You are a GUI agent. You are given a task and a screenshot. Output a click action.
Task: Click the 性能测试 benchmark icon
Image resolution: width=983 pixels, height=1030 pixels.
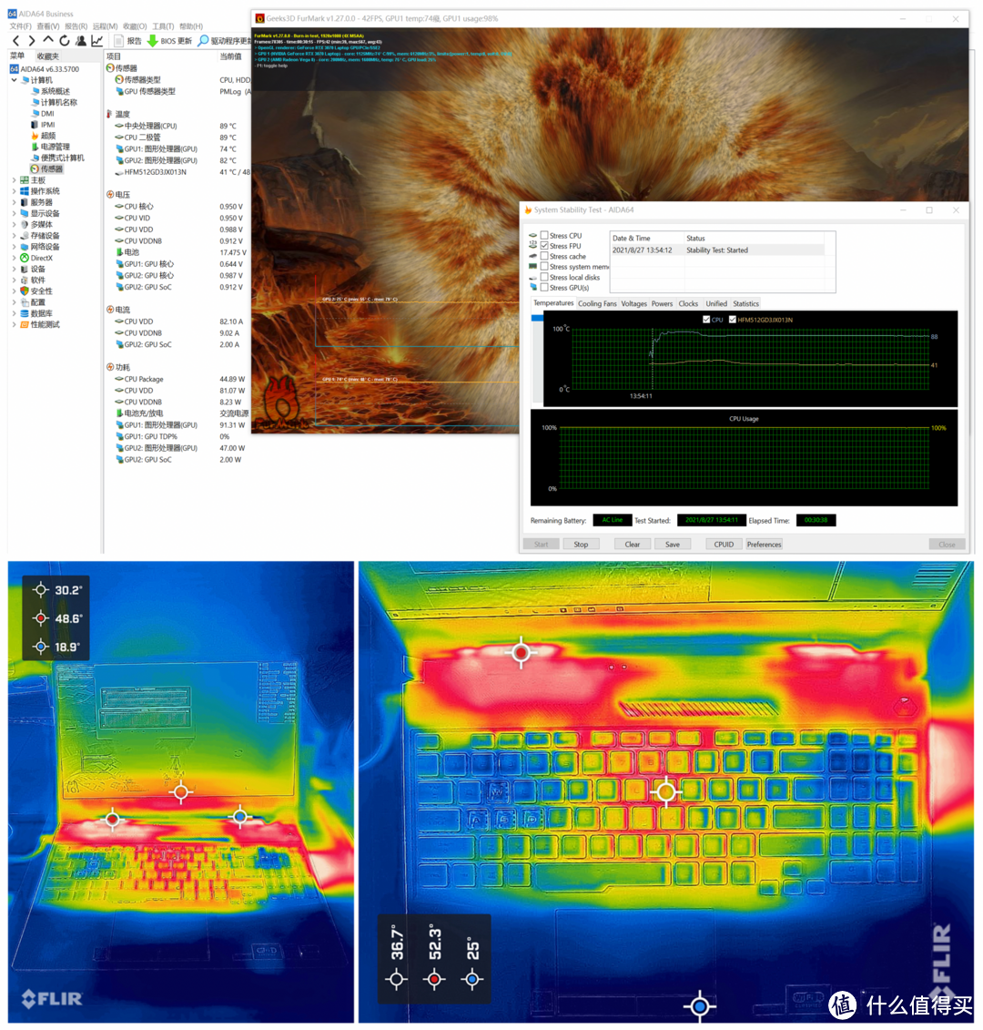pos(25,324)
